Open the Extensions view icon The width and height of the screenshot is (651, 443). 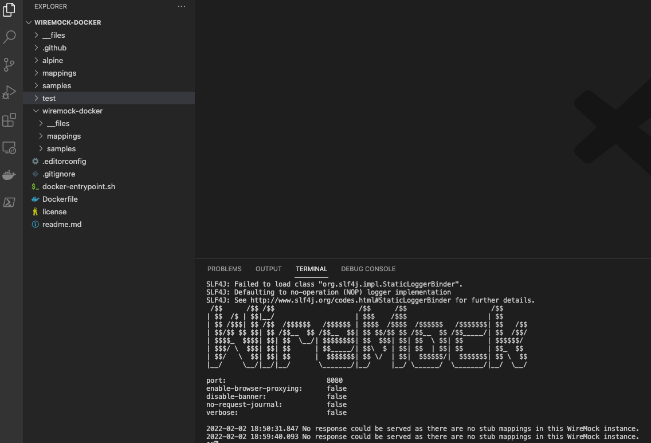(9, 120)
